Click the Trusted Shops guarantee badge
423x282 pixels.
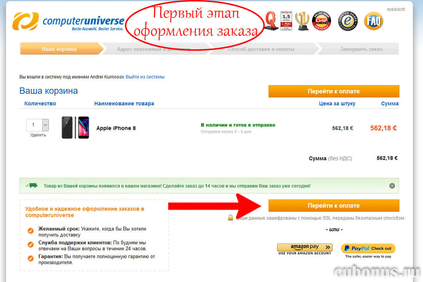(348, 21)
